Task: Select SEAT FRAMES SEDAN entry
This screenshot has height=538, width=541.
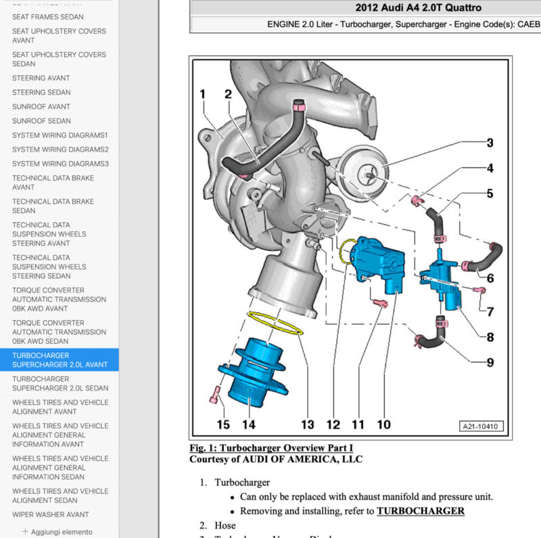Action: click(47, 16)
